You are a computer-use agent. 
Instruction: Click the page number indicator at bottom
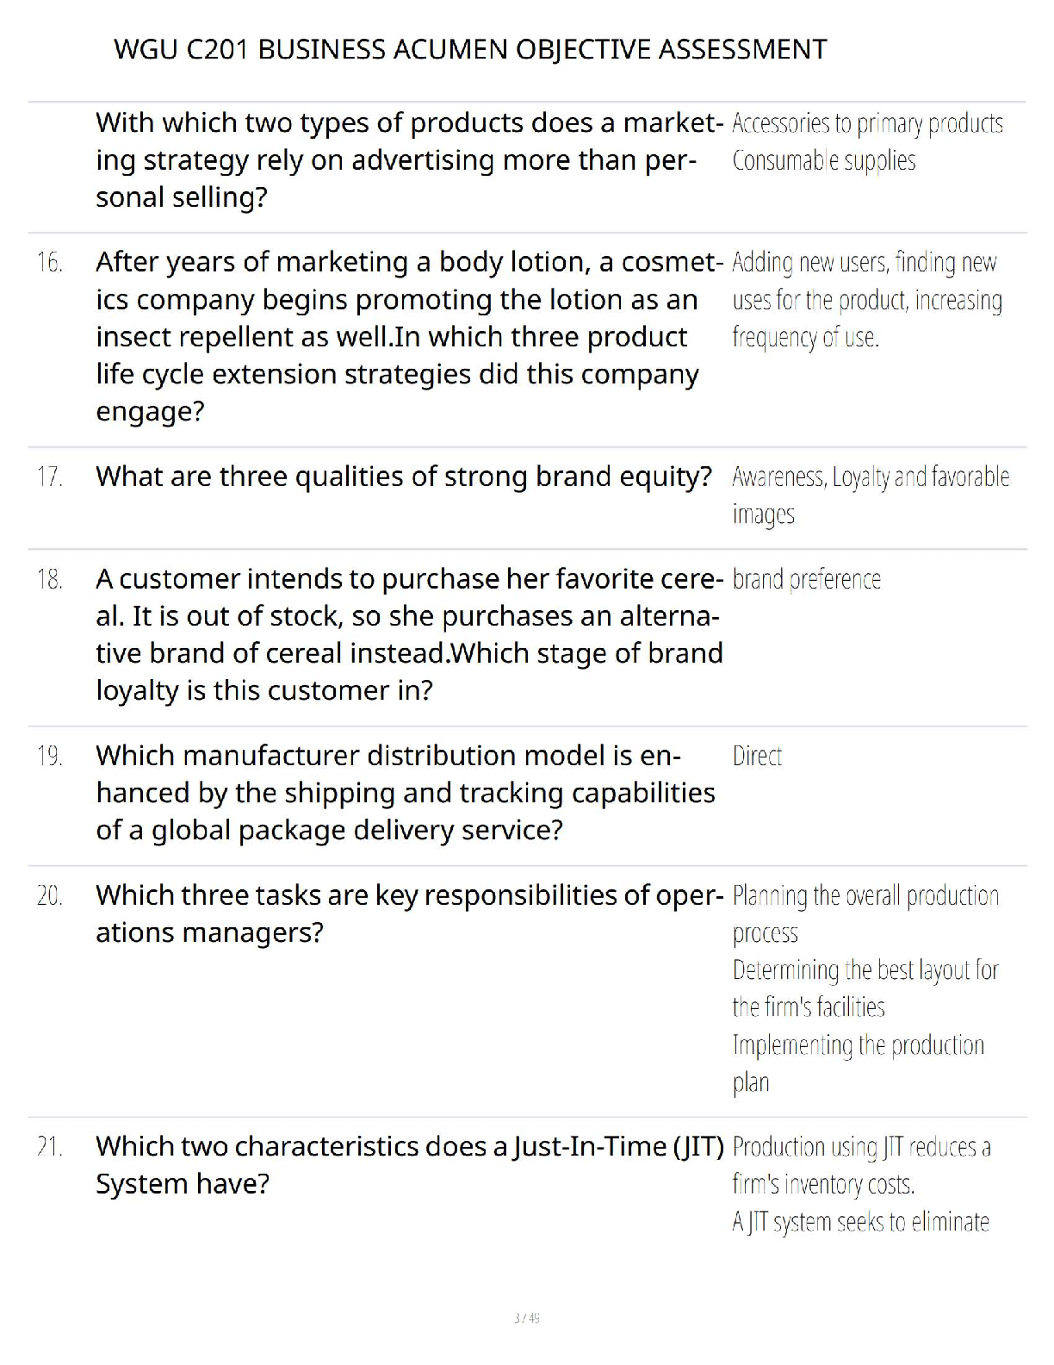click(526, 1318)
